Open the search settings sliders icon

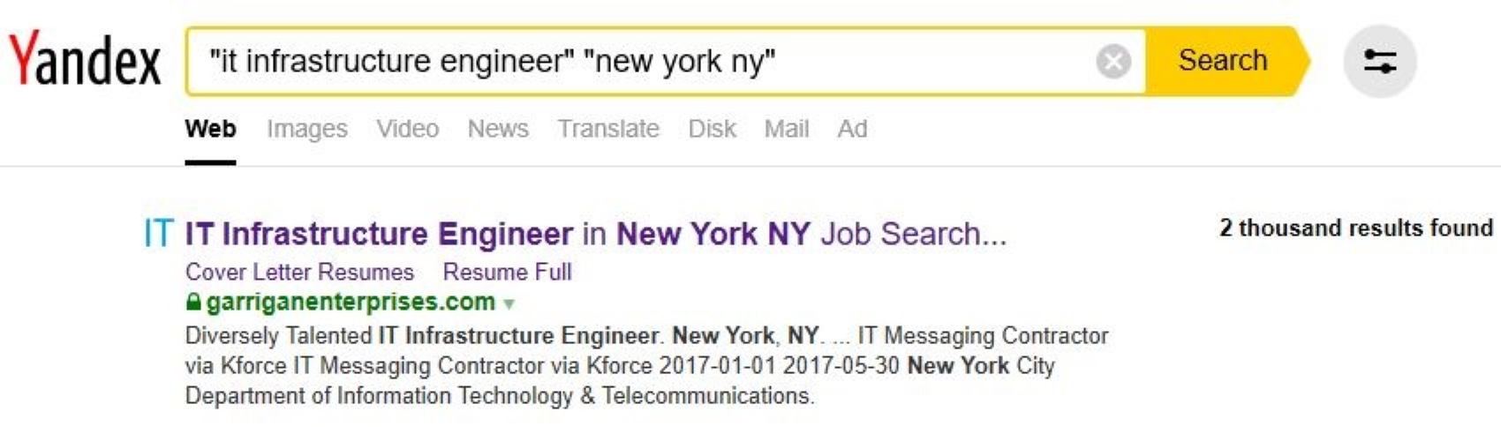[x=1379, y=61]
